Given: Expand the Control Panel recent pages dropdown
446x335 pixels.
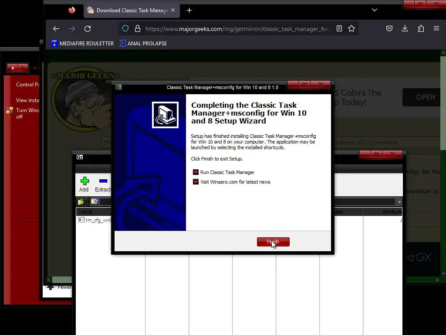Looking at the screenshot, I should tap(35, 68).
